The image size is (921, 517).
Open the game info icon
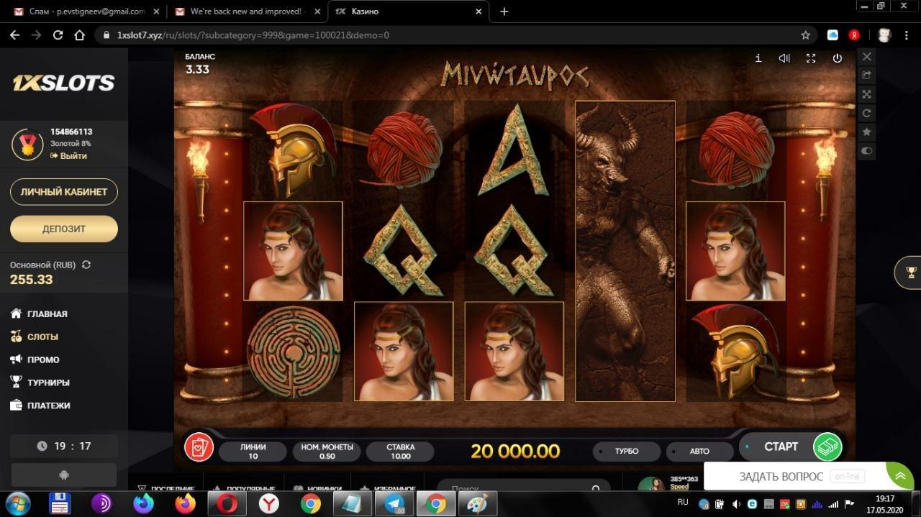pos(758,58)
